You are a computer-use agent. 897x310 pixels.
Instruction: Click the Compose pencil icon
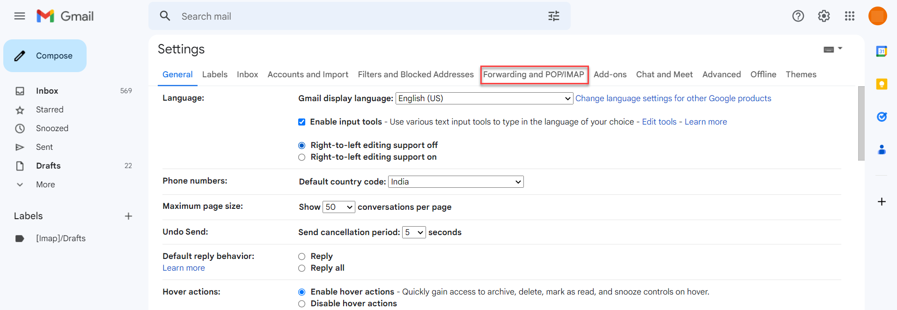tap(20, 56)
